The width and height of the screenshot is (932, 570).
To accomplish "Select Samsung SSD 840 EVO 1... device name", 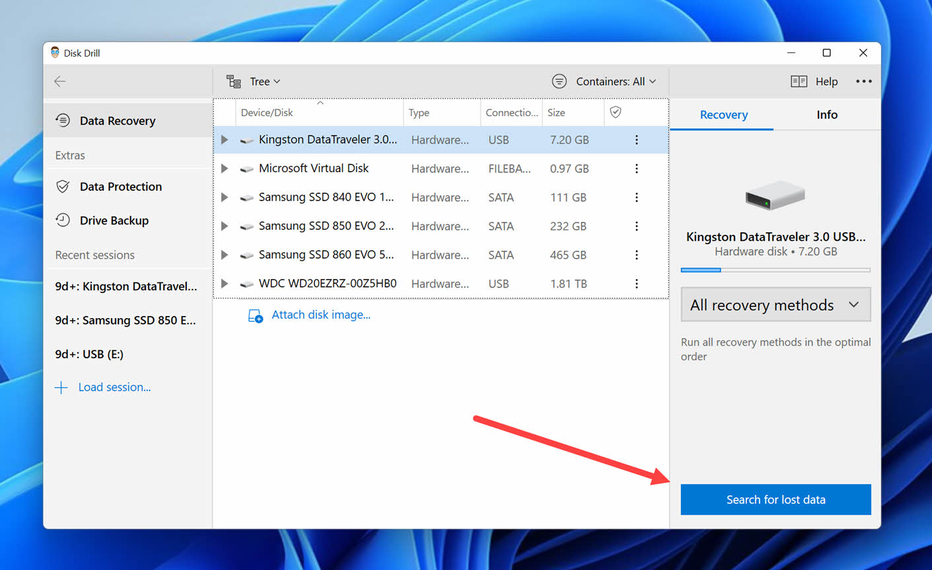I will [326, 197].
